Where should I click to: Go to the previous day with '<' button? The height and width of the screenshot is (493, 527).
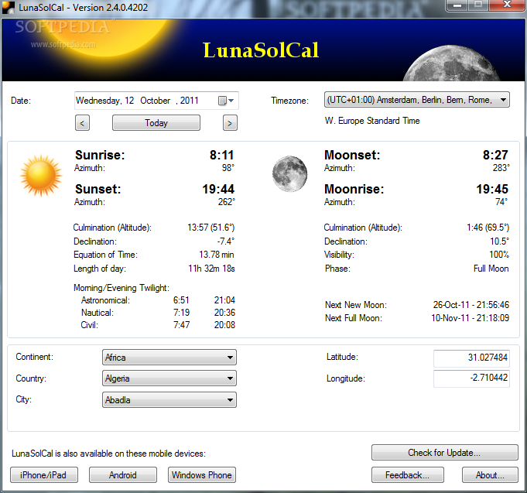click(x=82, y=122)
